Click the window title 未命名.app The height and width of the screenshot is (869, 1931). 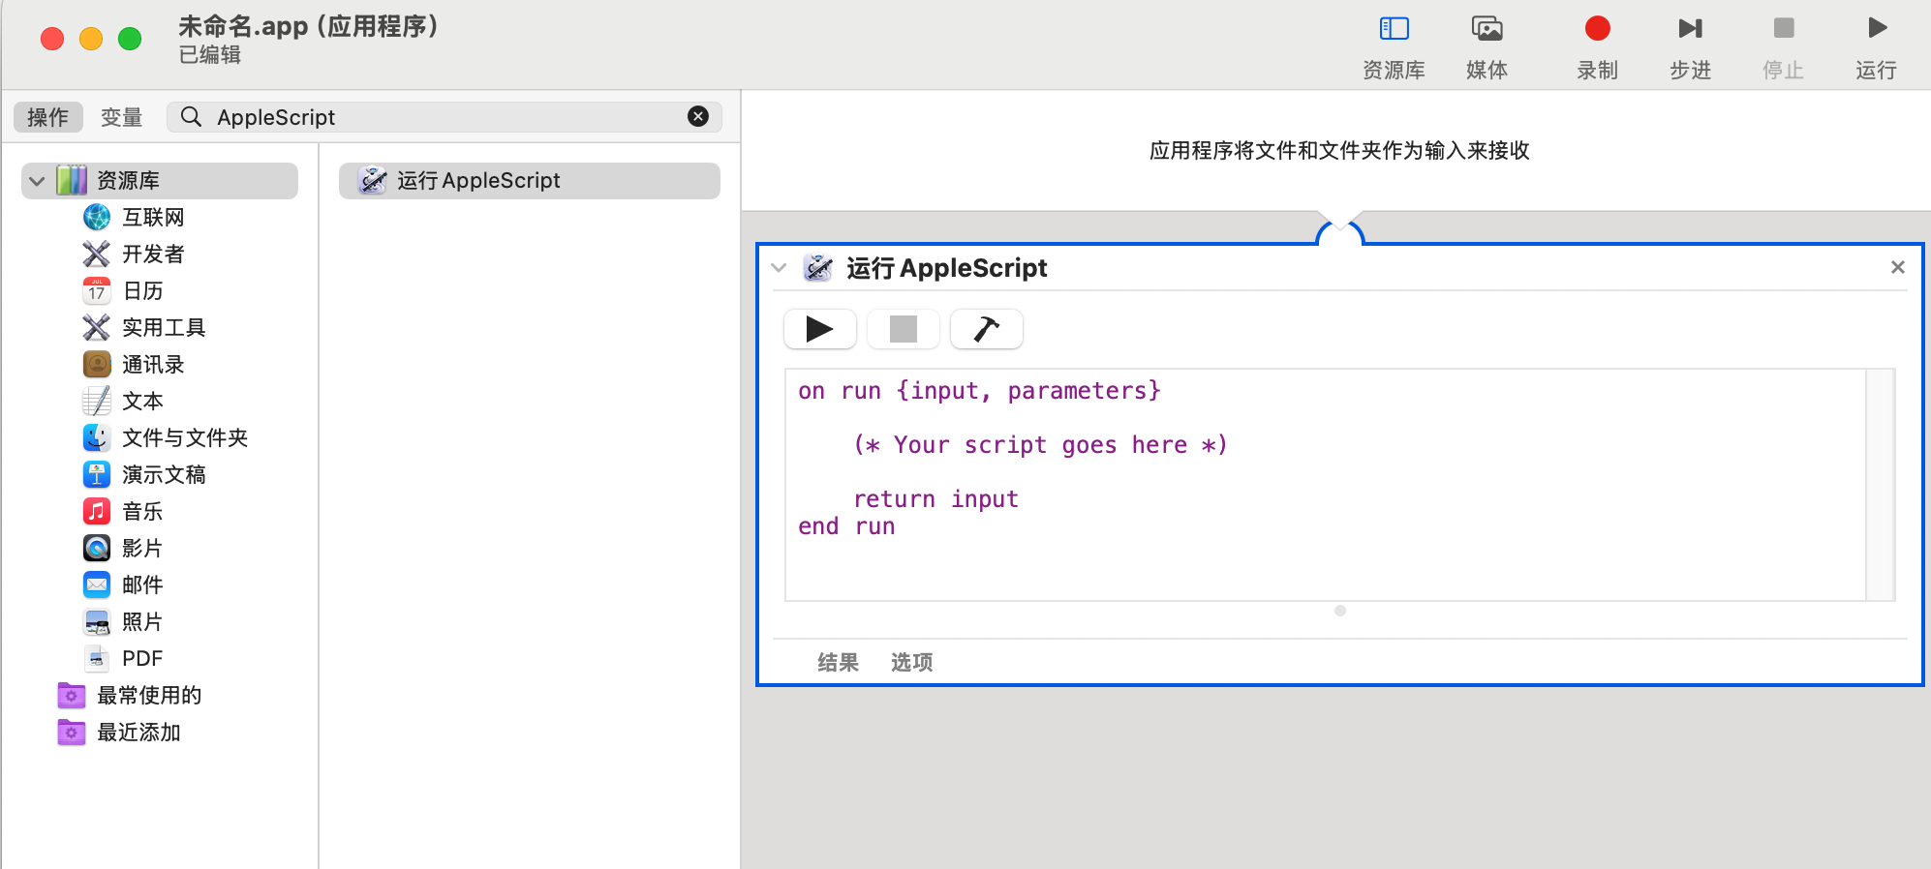(x=308, y=26)
